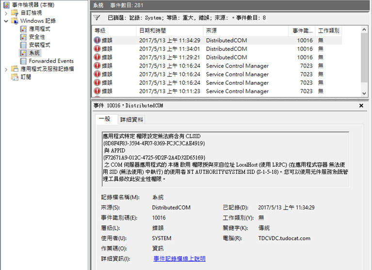Screen dimensions: 372x270
Task: Sort by 等級 column header
Action: [114, 31]
